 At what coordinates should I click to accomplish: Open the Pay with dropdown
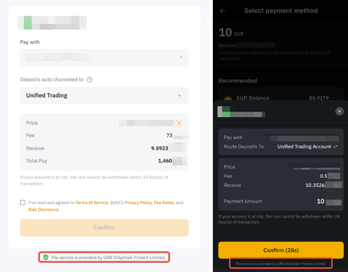pyautogui.click(x=104, y=58)
